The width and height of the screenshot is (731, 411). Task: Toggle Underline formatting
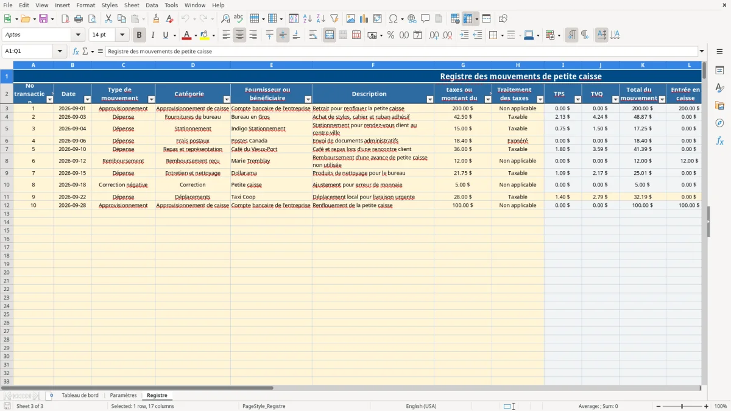pos(165,35)
